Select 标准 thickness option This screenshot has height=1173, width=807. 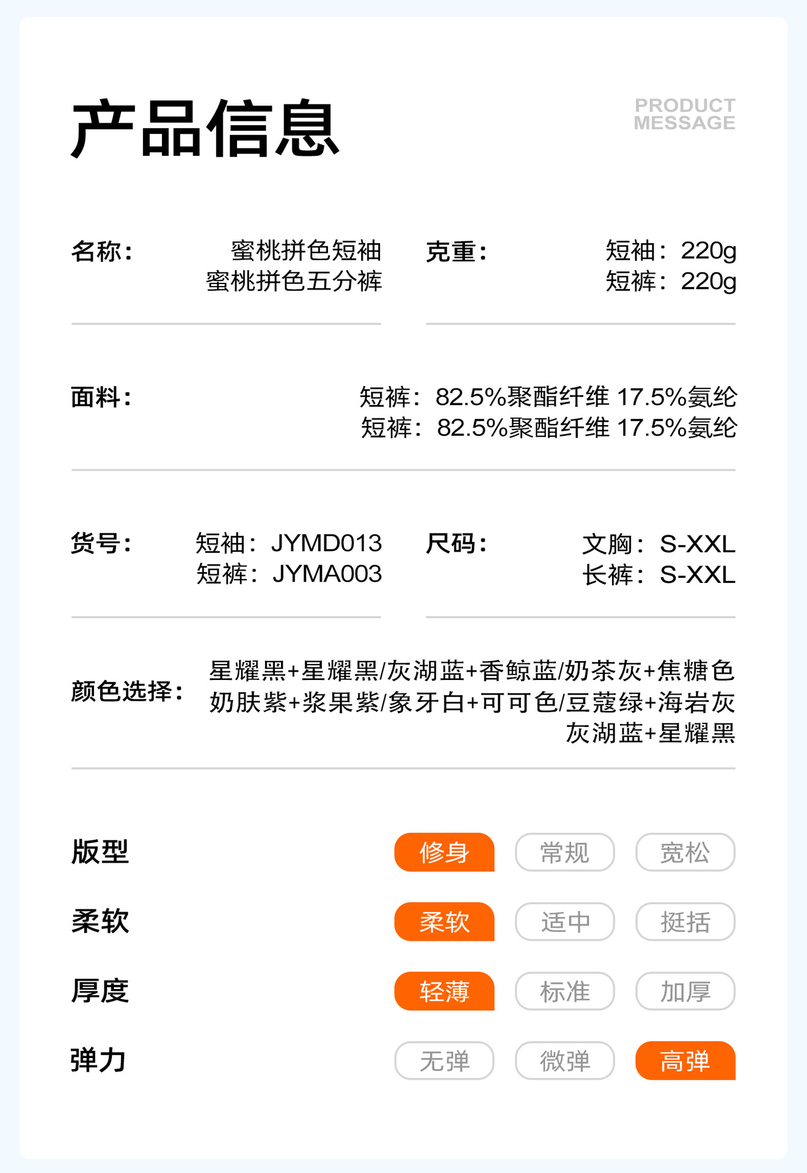564,991
